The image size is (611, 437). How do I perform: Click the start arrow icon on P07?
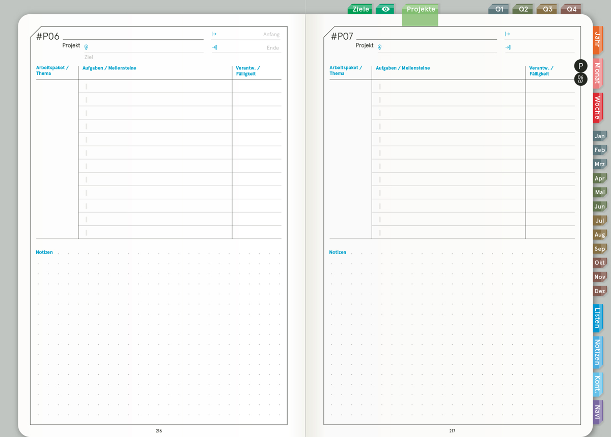[x=507, y=34]
